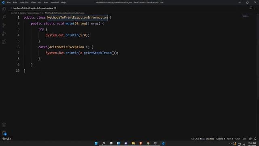The image size is (259, 146).
Task: Open the taskbar clock and date
Action: tap(252, 144)
